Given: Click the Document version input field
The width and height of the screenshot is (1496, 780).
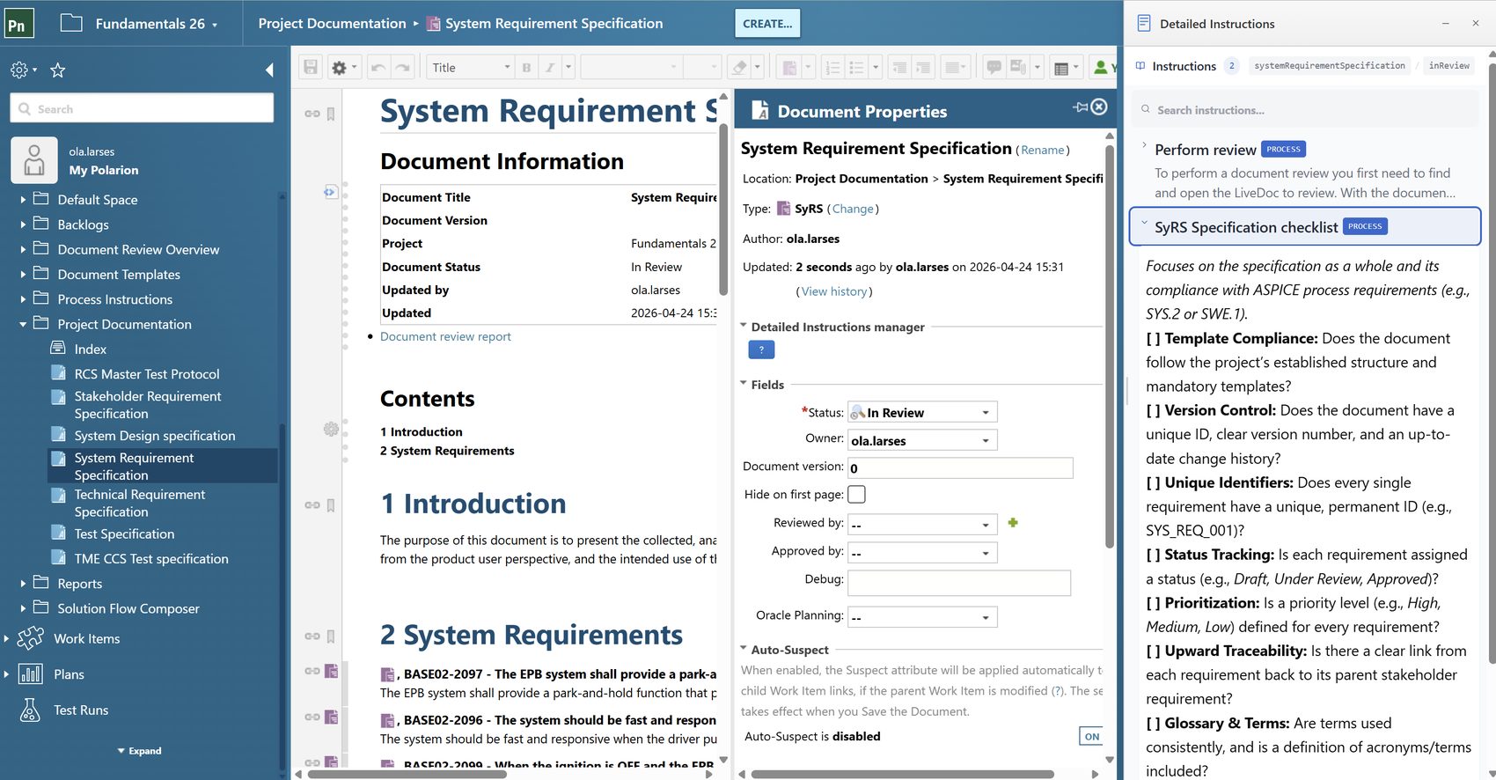Looking at the screenshot, I should click(x=960, y=468).
